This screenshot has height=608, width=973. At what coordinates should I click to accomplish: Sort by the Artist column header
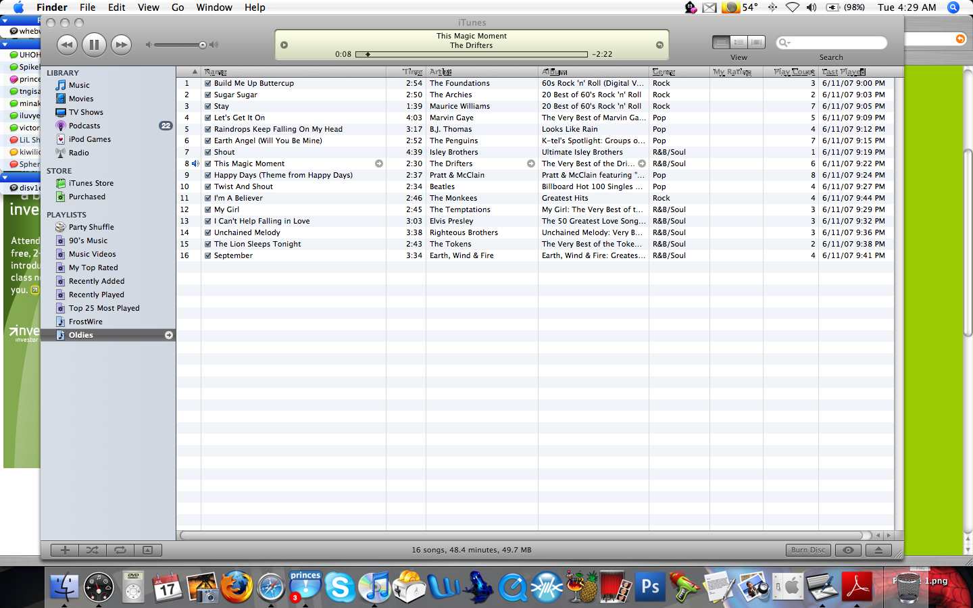pyautogui.click(x=482, y=72)
